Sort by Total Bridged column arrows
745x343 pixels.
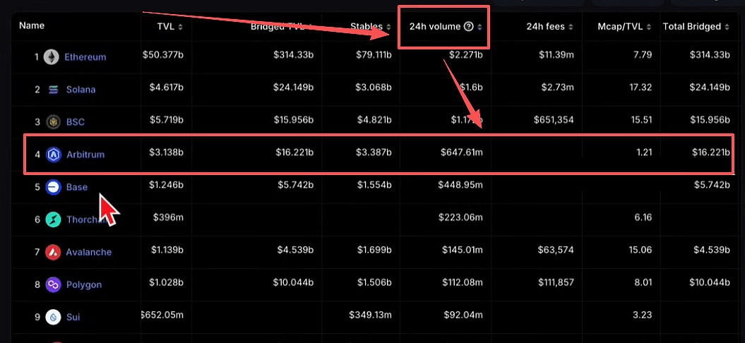(727, 28)
